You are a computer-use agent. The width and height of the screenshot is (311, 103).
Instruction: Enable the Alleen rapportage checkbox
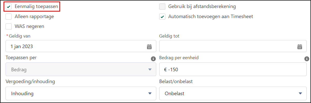[9, 17]
